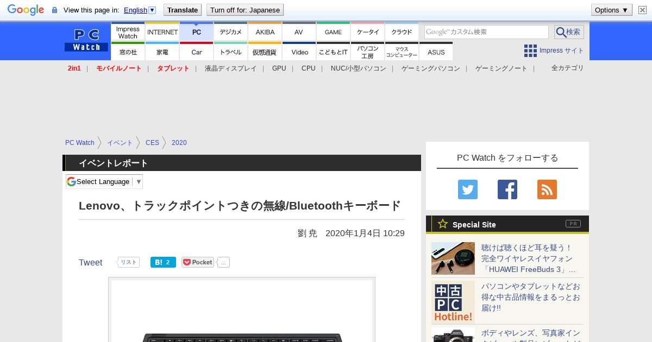Open the 液晶ディスプレイ category link
Screen dimensions: 652x342
[230, 68]
